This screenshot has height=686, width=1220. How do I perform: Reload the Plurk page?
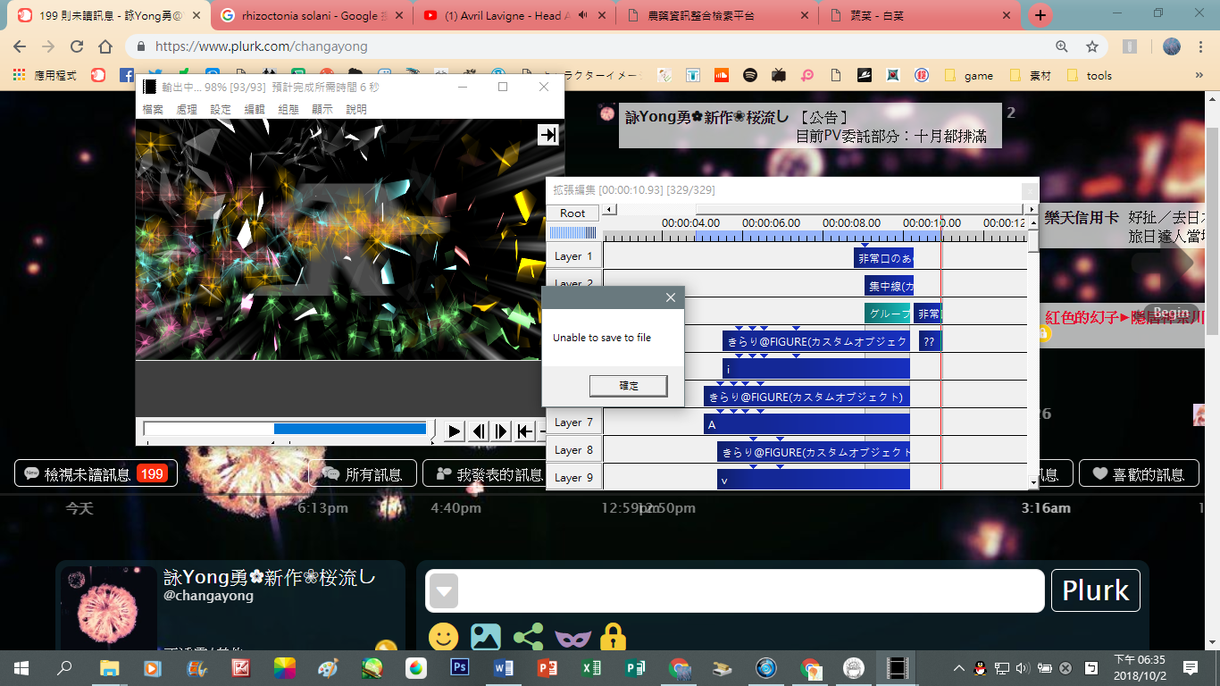(77, 46)
